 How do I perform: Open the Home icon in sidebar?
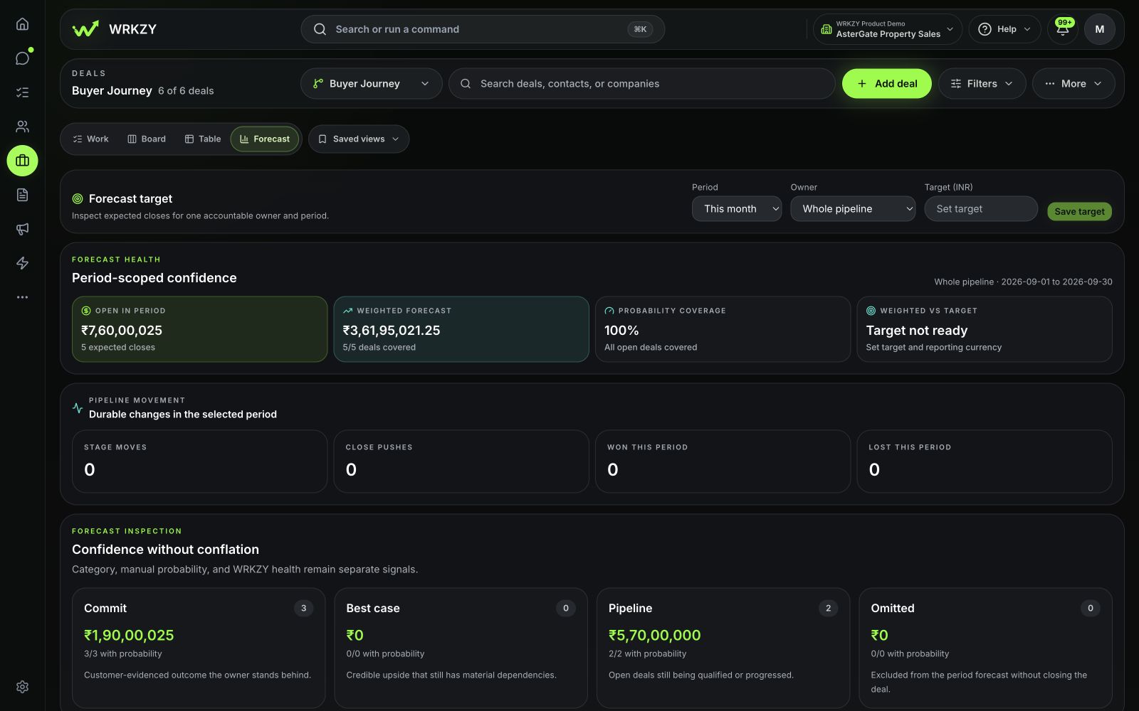pyautogui.click(x=22, y=24)
